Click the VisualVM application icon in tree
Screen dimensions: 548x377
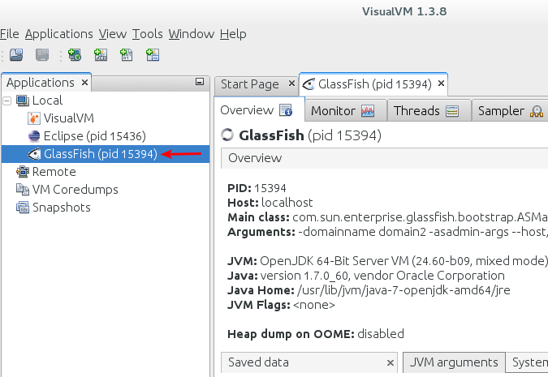point(33,118)
